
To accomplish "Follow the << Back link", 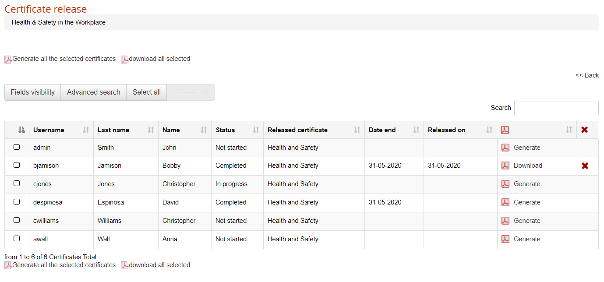I will tap(587, 75).
